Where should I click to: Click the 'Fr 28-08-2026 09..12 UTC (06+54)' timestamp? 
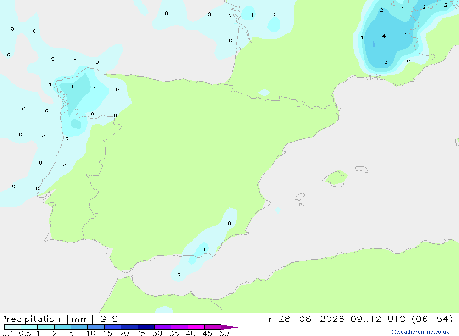358,319
